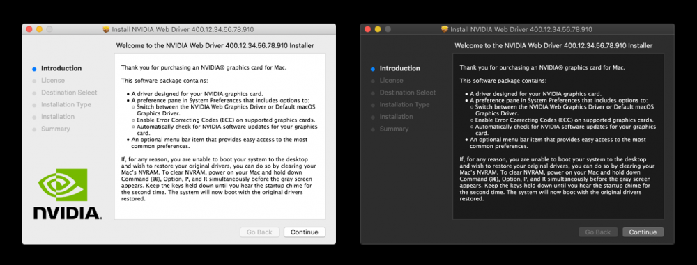Image resolution: width=697 pixels, height=265 pixels.
Task: Click 'This software package contains:' in light window
Action: pyautogui.click(x=164, y=81)
